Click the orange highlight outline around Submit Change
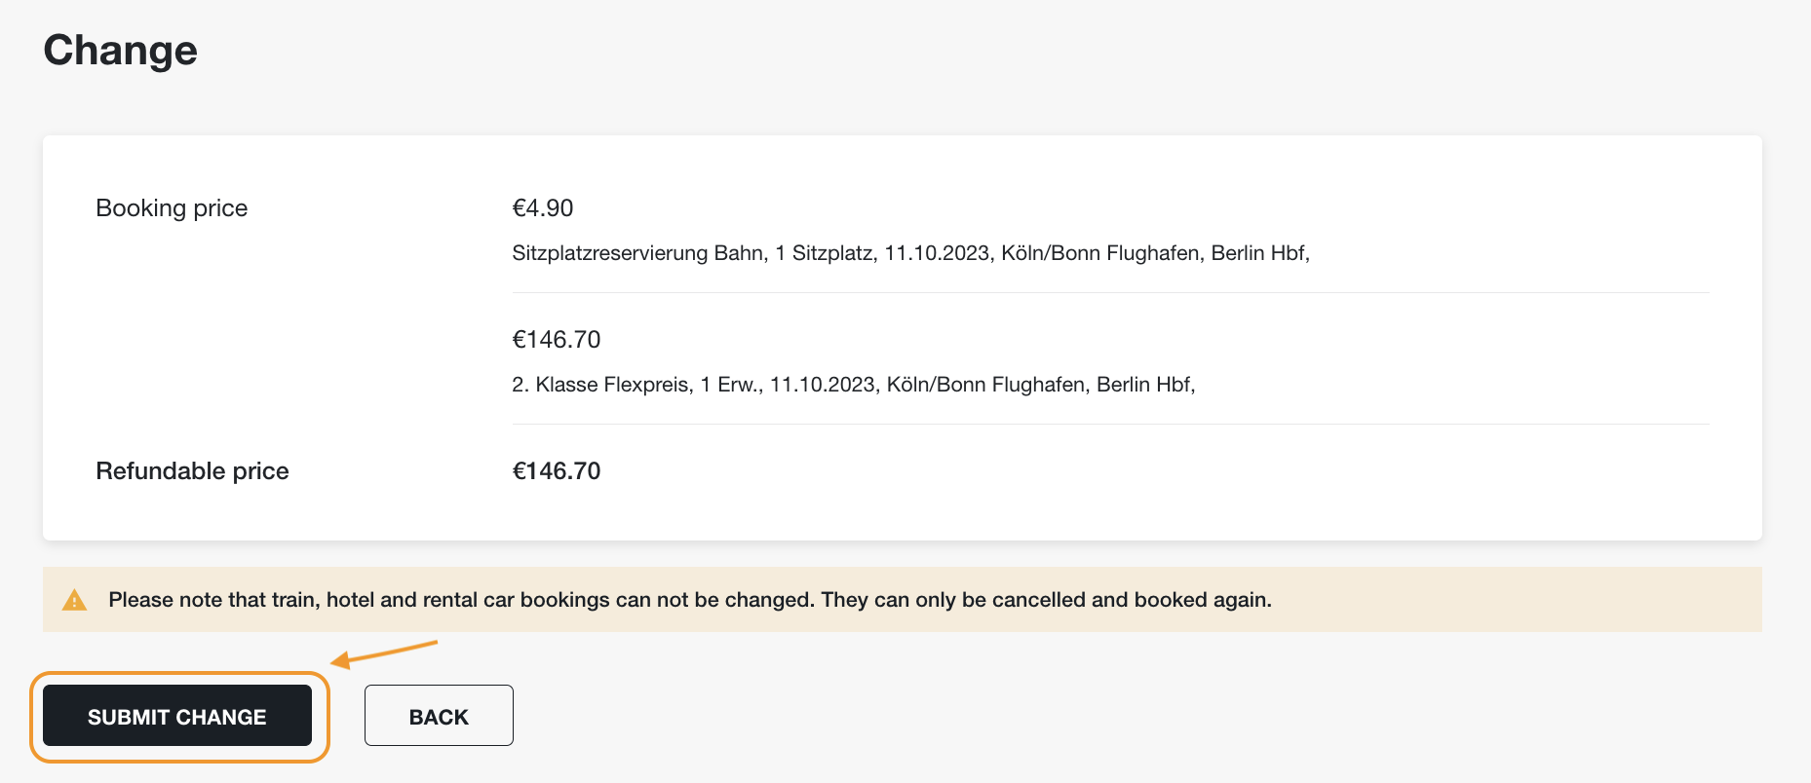Viewport: 1811px width, 783px height. [179, 716]
